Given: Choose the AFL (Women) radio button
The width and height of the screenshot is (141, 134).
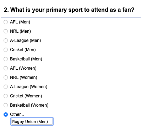Looking at the screenshot, I should pyautogui.click(x=6, y=68).
